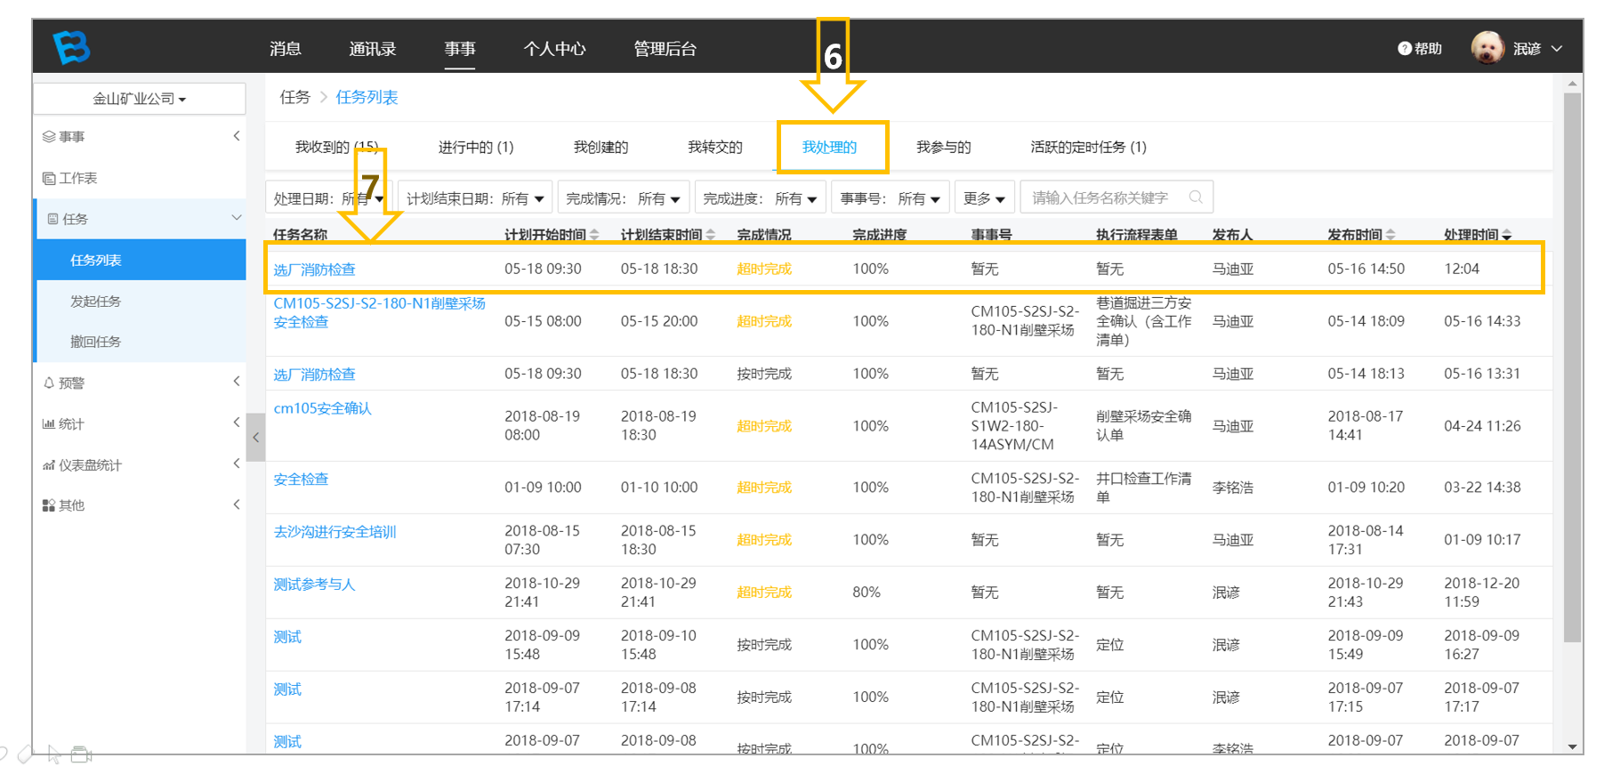Open 计划结束日期 filter dropdown

(475, 198)
